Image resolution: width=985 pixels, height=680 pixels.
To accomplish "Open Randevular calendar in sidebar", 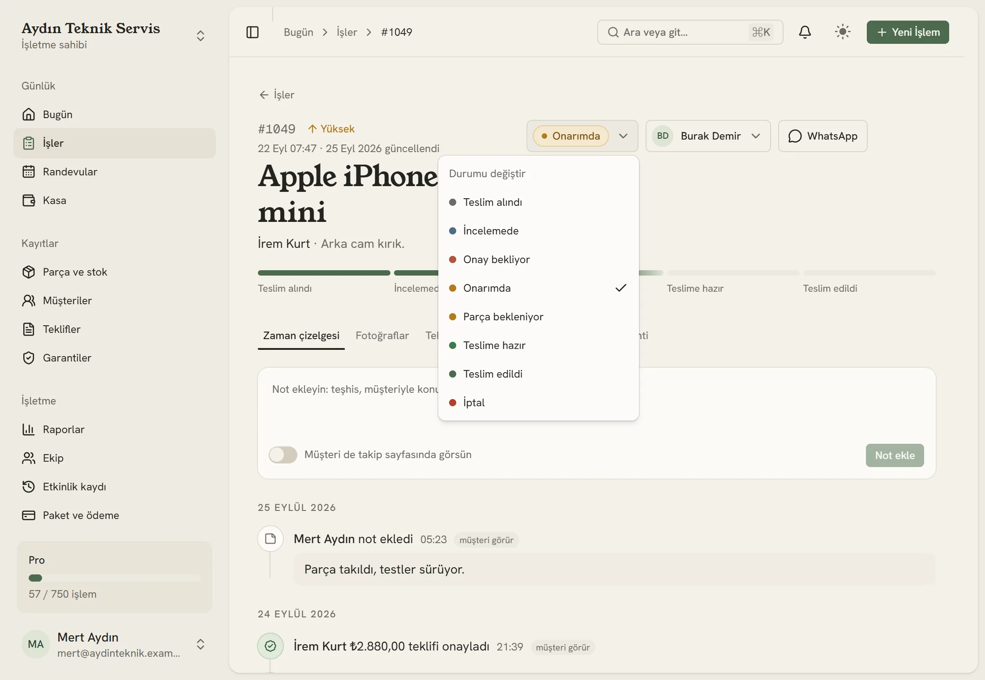I will point(115,172).
